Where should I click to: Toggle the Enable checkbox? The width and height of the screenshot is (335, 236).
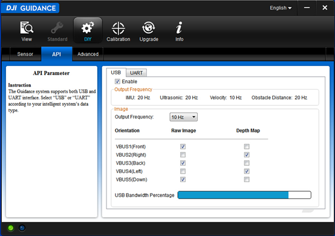point(117,82)
